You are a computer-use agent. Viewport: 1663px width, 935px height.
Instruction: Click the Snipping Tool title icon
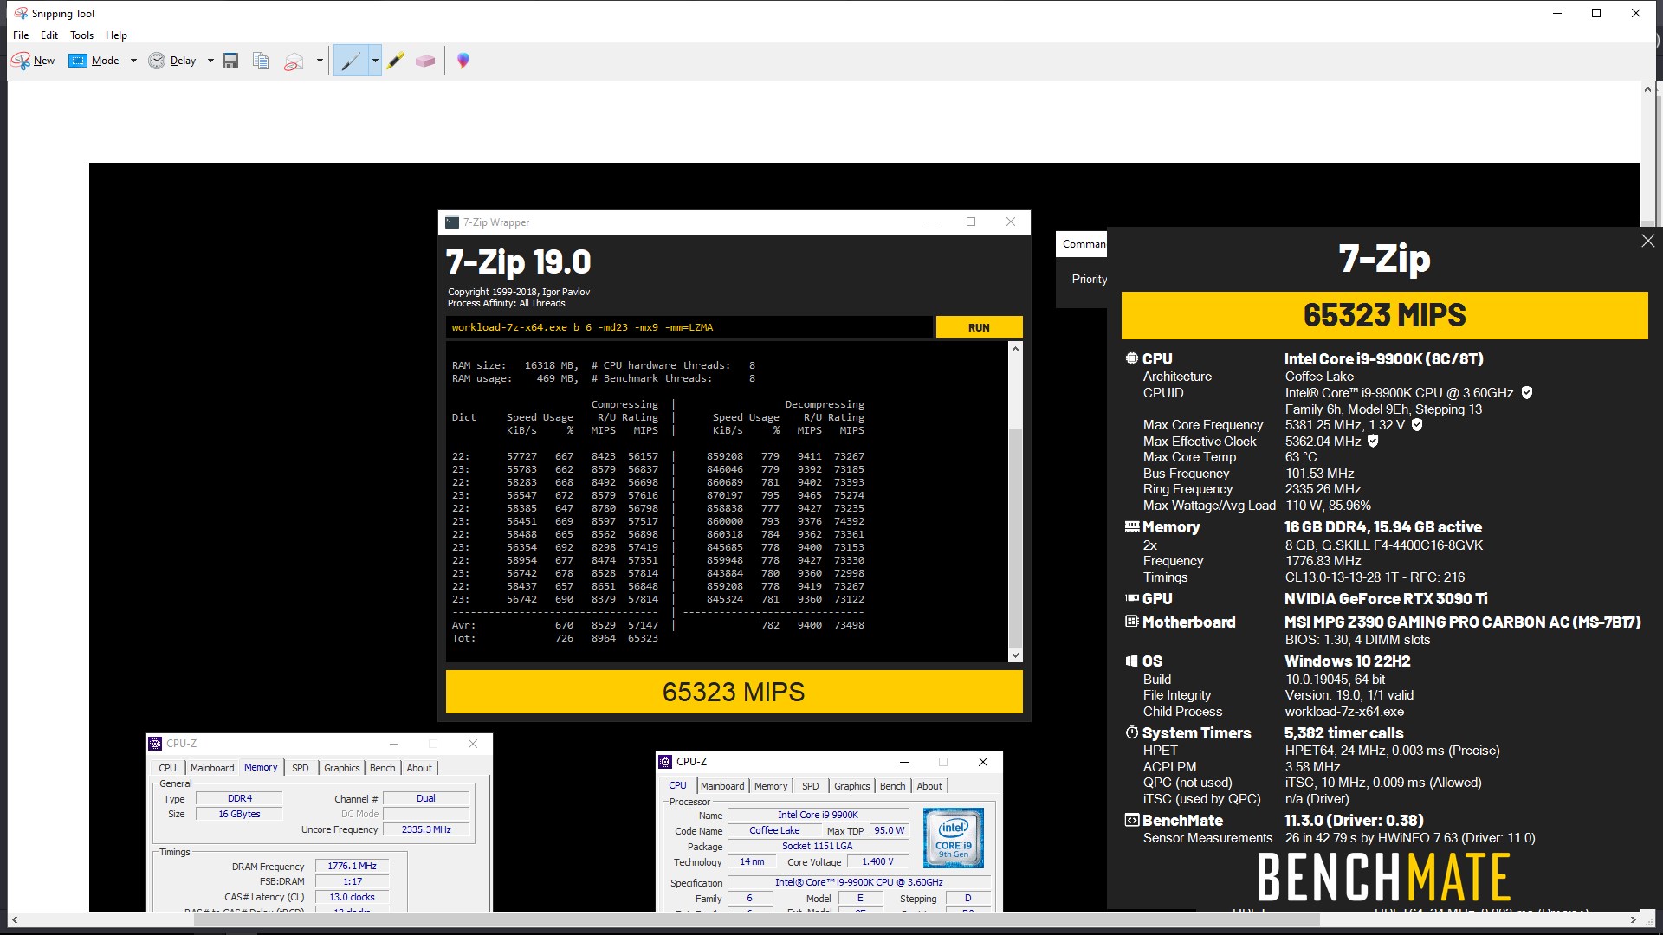pyautogui.click(x=21, y=13)
